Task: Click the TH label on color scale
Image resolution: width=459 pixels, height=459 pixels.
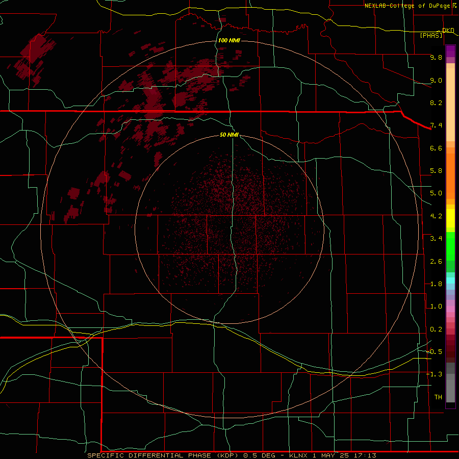Action: [x=438, y=397]
